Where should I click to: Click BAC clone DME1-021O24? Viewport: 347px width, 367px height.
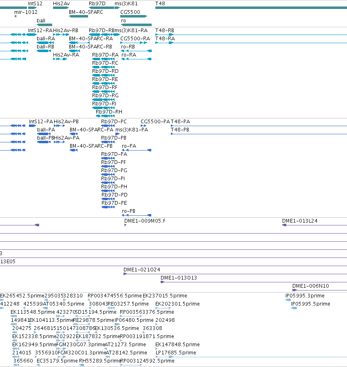tap(142, 270)
